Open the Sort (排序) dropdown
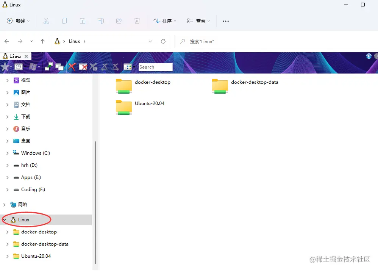 [x=165, y=21]
